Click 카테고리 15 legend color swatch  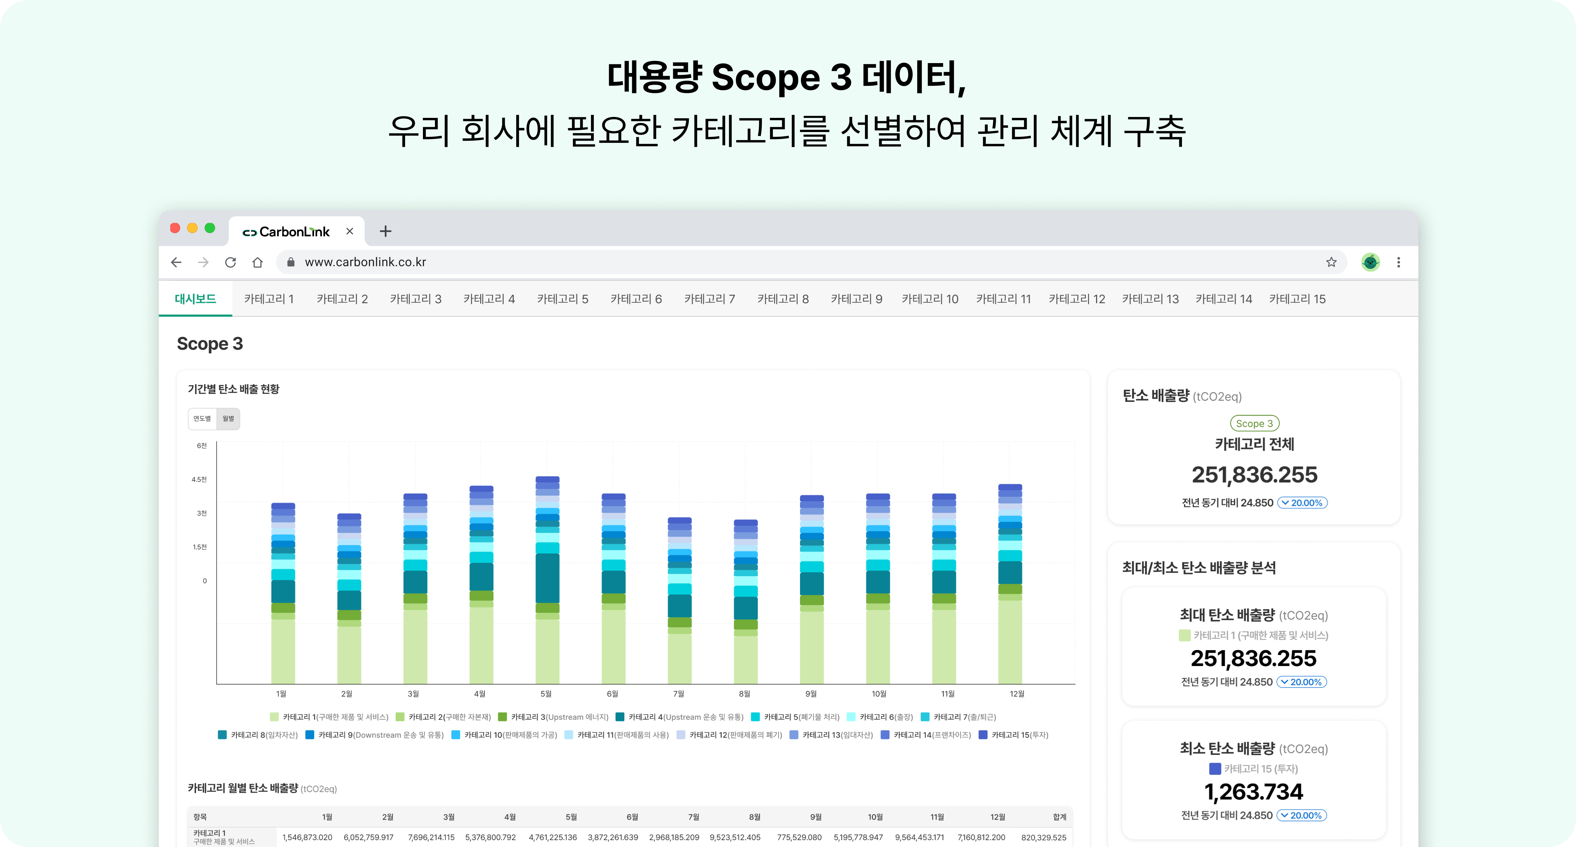pyautogui.click(x=983, y=735)
